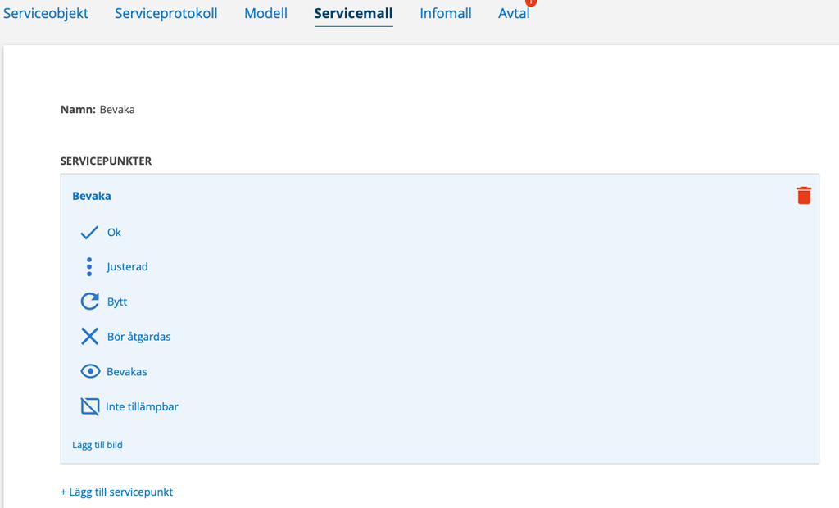Image resolution: width=839 pixels, height=508 pixels.
Task: Click the three-dot icon beside Justerad
Action: tap(89, 267)
